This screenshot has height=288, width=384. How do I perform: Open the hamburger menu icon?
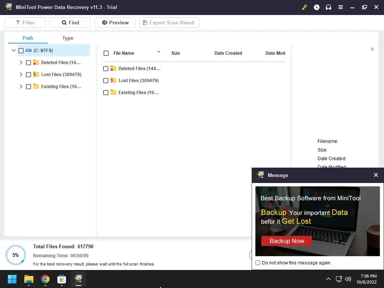340,7
